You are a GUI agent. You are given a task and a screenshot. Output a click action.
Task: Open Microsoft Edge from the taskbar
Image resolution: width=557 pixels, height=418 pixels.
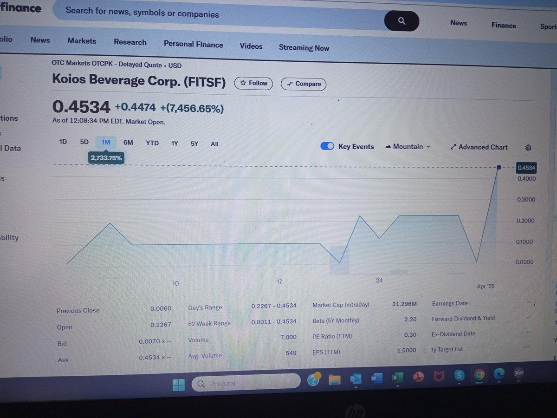pos(499,373)
